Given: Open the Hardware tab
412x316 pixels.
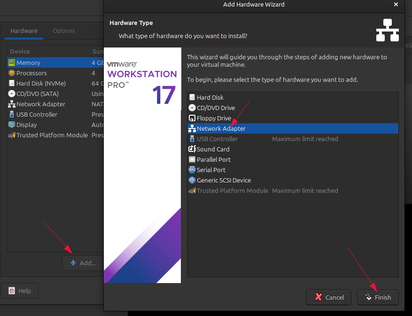Looking at the screenshot, I should (x=24, y=31).
